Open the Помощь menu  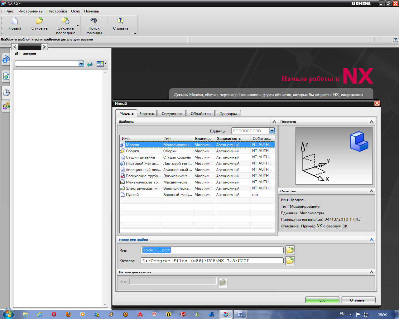pyautogui.click(x=92, y=11)
